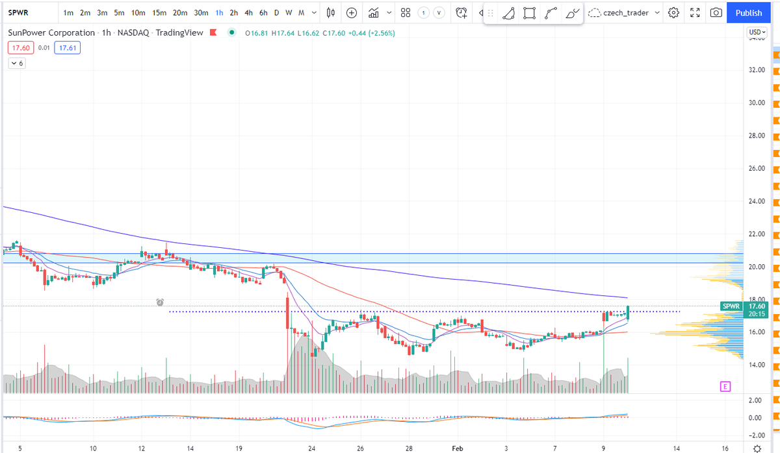Select the 20m timeframe
780x453 pixels.
(180, 12)
